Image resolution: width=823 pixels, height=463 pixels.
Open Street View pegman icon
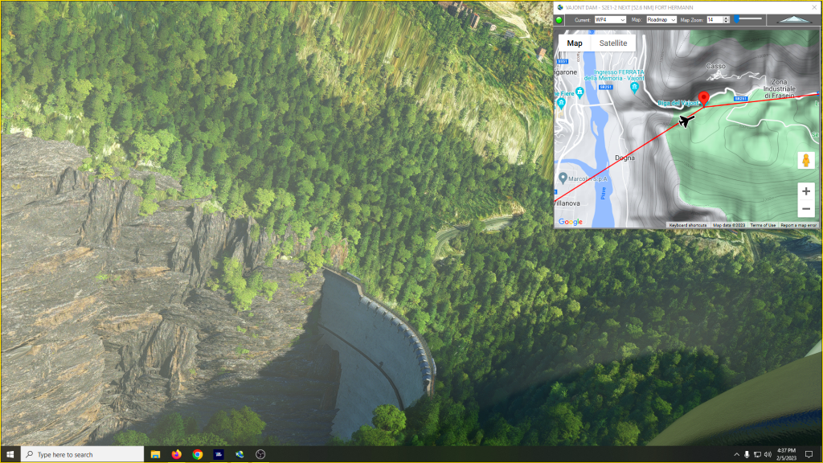click(x=806, y=160)
